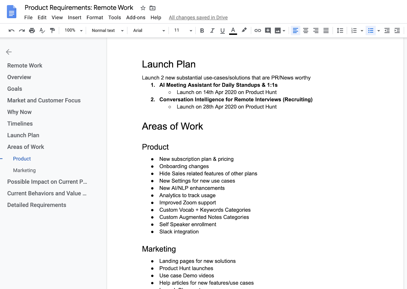Click the Undo arrow icon
This screenshot has width=407, height=289.
(11, 31)
